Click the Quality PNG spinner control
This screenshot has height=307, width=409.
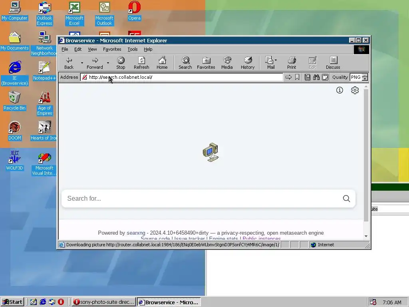coord(365,77)
